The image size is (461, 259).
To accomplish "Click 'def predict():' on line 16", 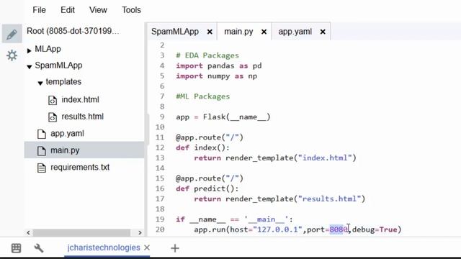I will pos(207,188).
